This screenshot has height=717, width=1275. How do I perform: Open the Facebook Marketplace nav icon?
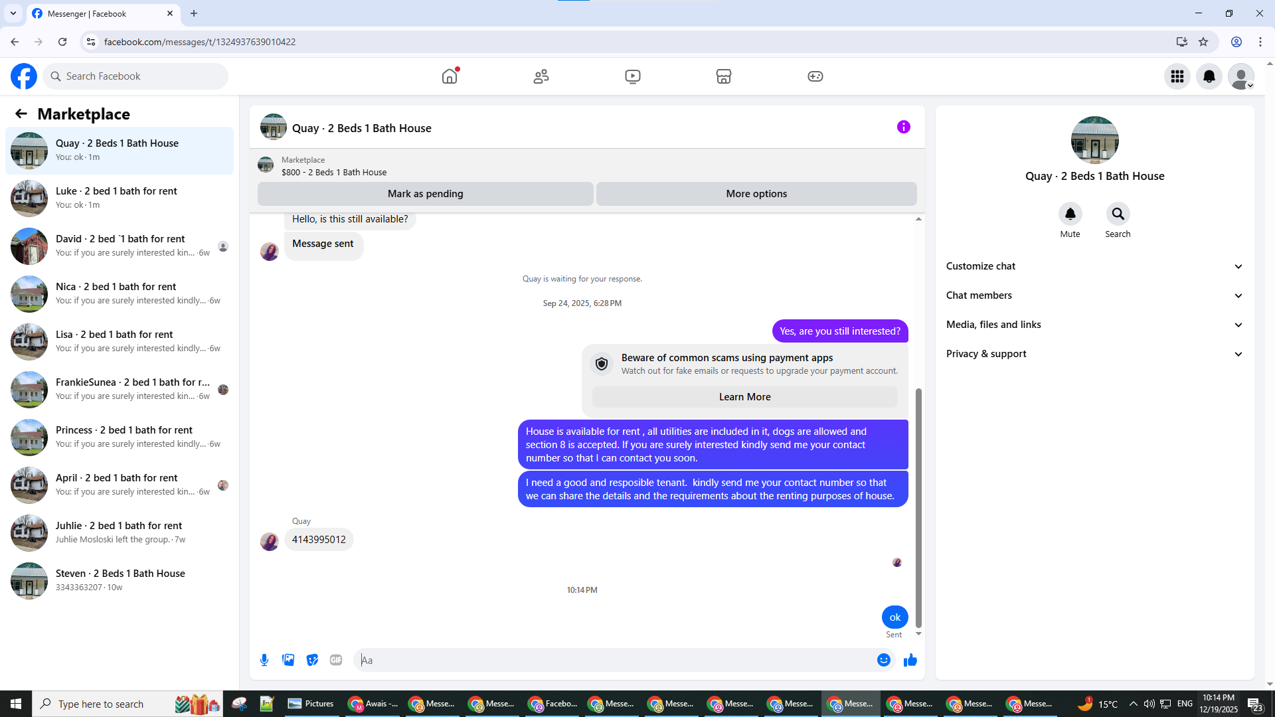coord(723,76)
